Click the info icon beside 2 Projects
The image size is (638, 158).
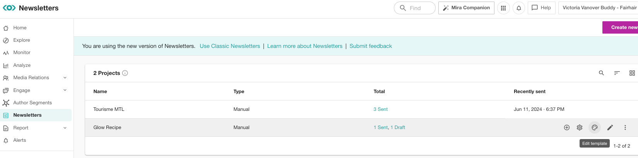(125, 73)
